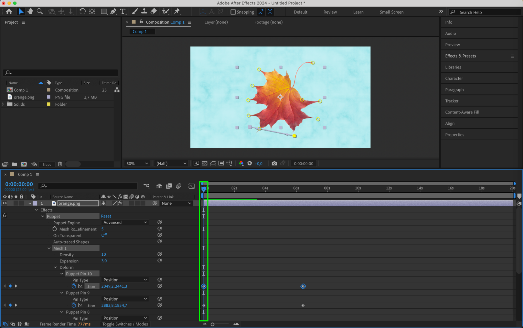Collapse the Puppet Pin 10 group

point(62,274)
